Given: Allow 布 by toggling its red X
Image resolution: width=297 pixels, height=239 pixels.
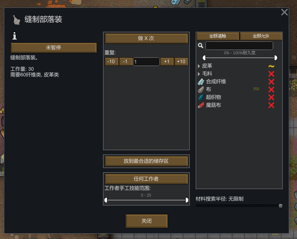Looking at the screenshot, I should 271,90.
